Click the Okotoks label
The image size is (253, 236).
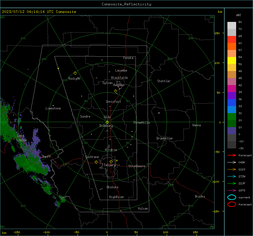(x=112, y=187)
